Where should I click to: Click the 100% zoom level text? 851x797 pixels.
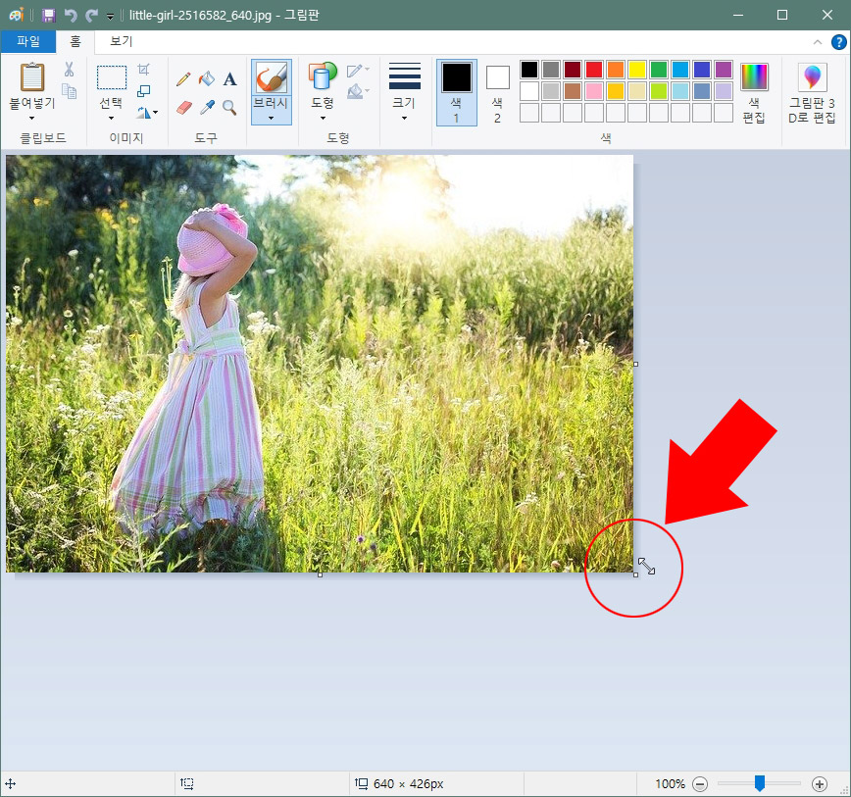click(670, 784)
